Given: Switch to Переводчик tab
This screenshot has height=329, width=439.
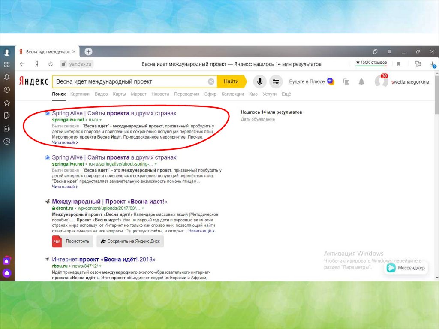Looking at the screenshot, I should tap(186, 94).
